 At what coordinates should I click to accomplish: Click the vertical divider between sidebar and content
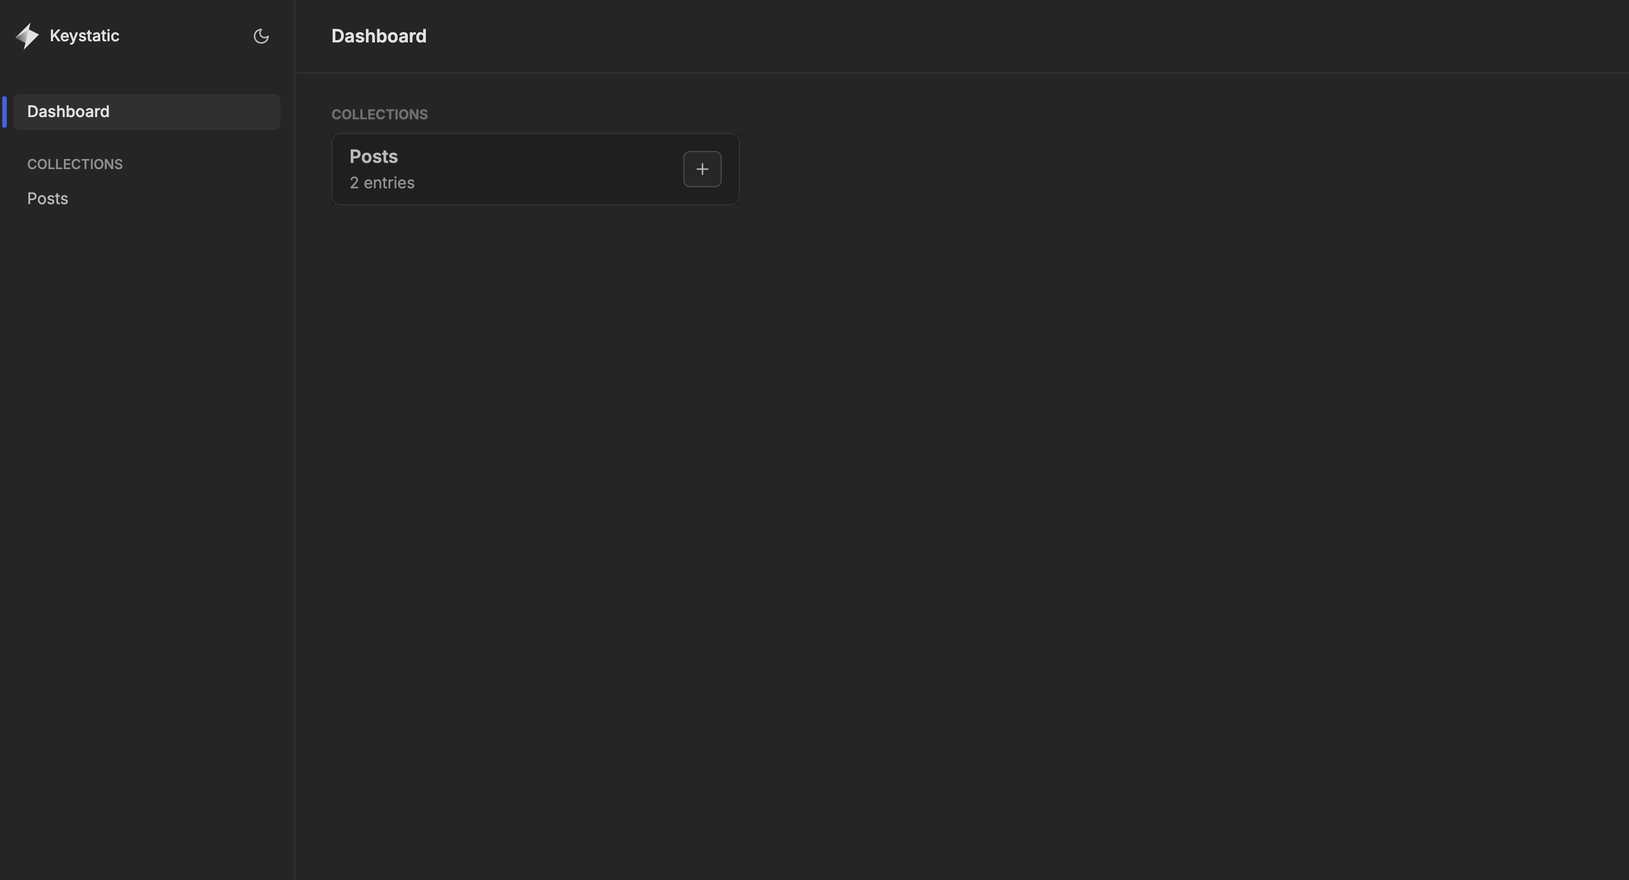point(295,442)
